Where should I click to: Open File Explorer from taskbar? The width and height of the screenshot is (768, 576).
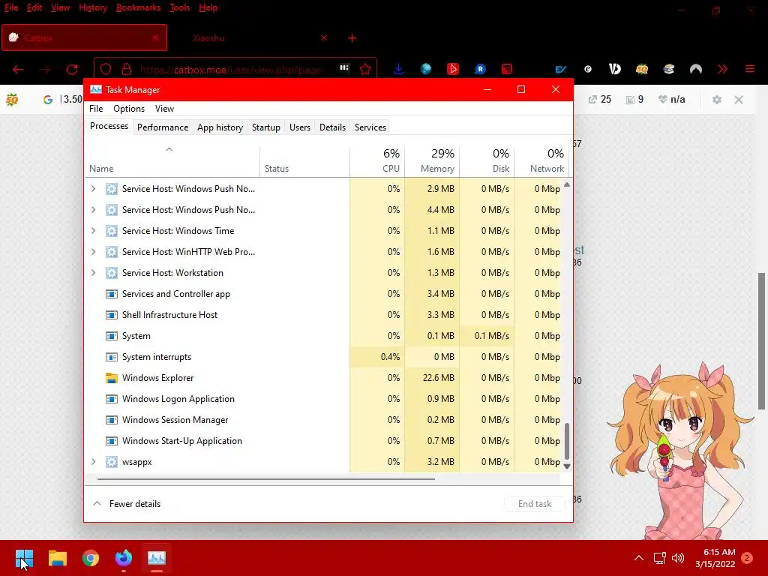tap(57, 558)
